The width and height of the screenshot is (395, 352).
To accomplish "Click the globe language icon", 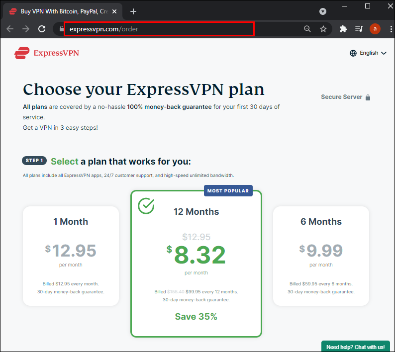I will pyautogui.click(x=353, y=53).
